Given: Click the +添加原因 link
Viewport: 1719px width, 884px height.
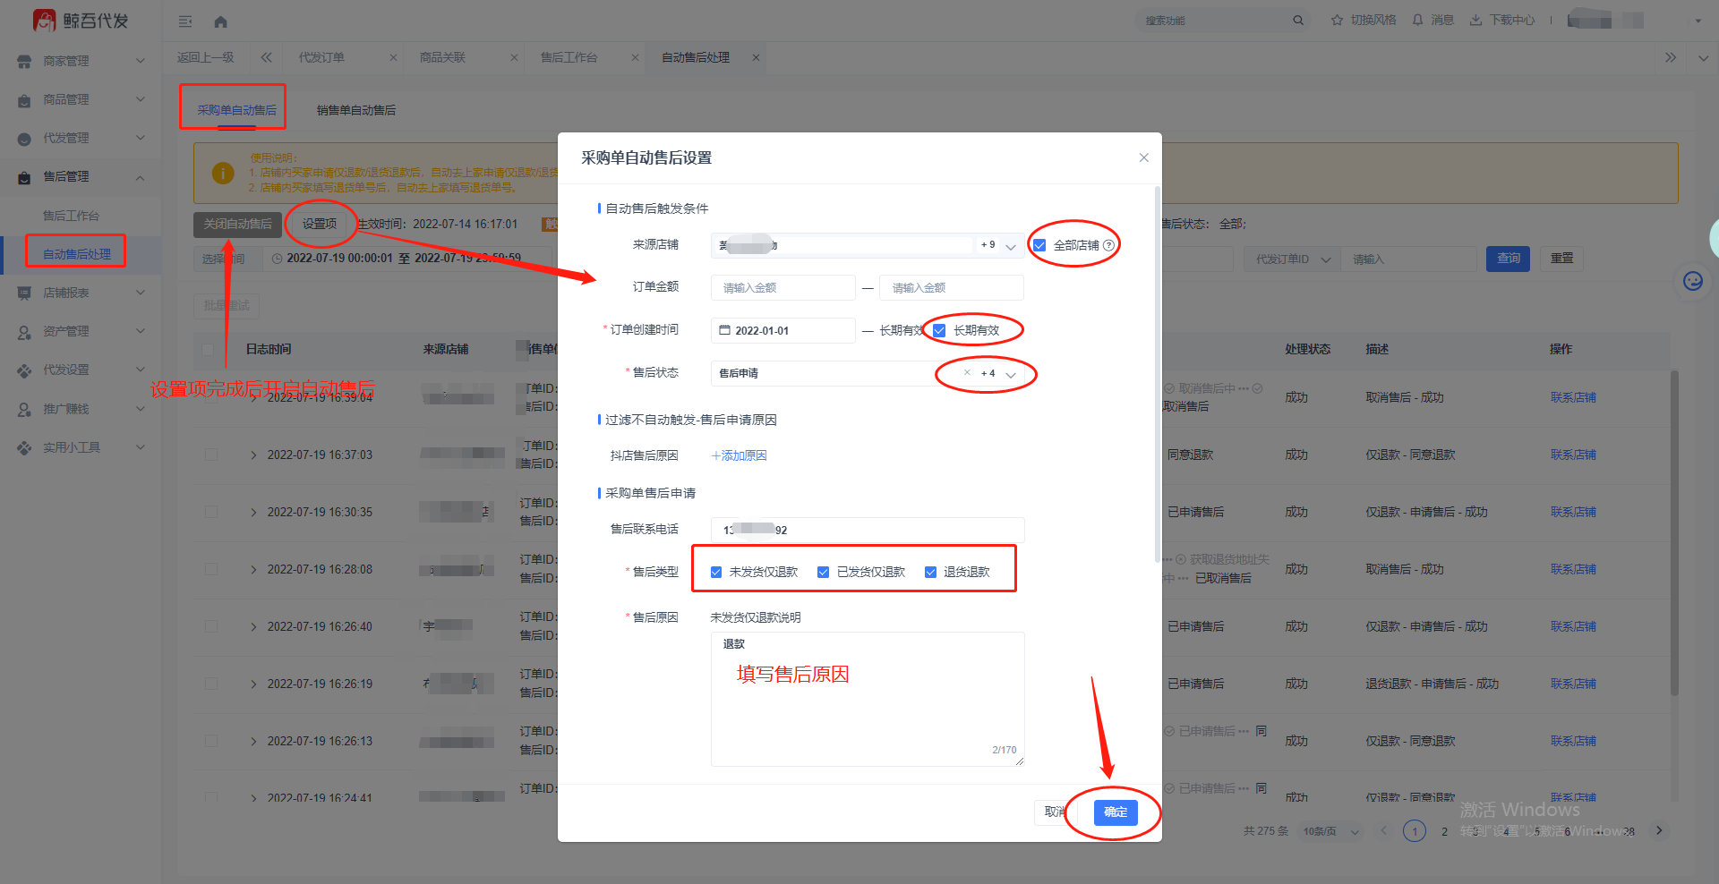Looking at the screenshot, I should [x=739, y=455].
